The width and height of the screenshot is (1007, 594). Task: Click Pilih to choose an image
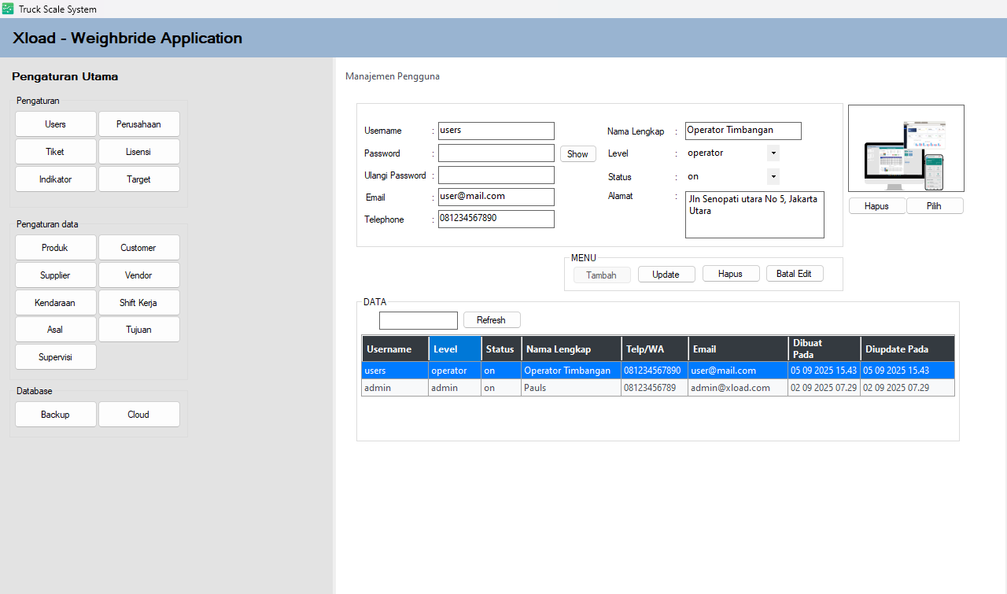click(934, 206)
